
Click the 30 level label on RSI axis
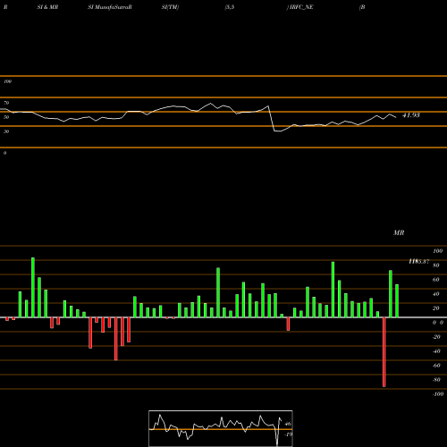click(x=6, y=131)
